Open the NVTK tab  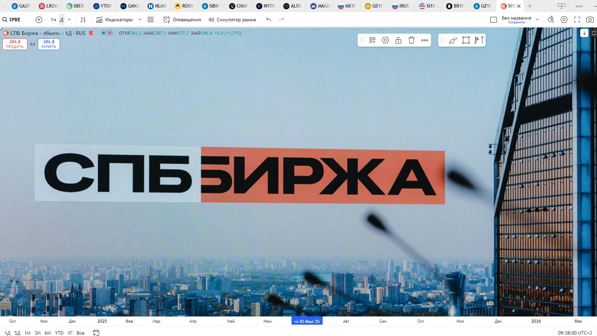pos(265,6)
